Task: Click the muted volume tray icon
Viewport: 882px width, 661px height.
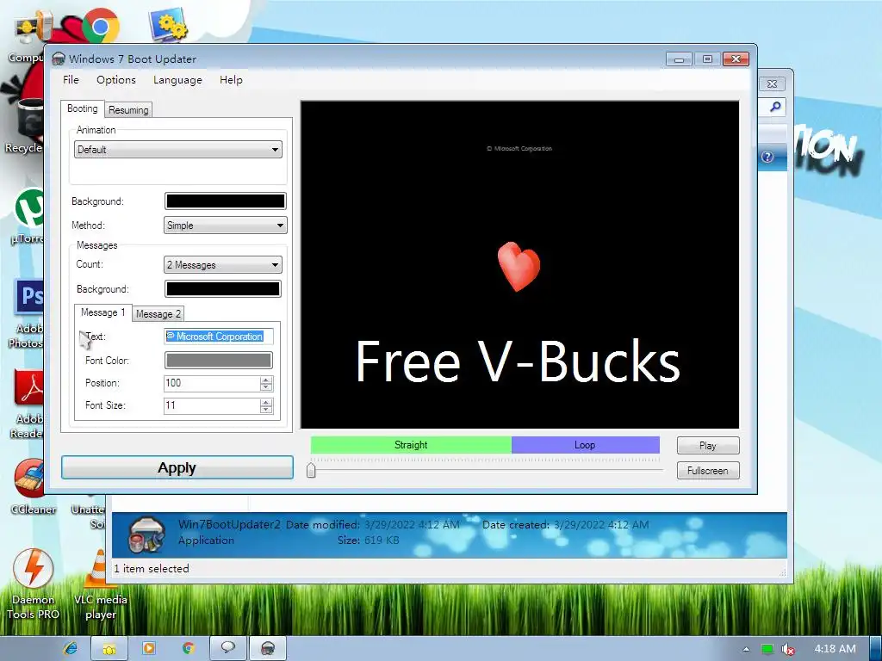Action: pyautogui.click(x=787, y=649)
